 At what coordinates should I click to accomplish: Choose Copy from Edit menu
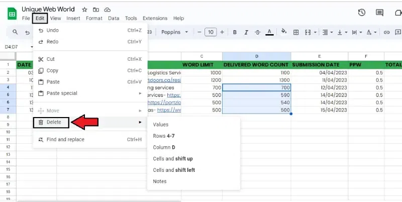click(x=90, y=70)
